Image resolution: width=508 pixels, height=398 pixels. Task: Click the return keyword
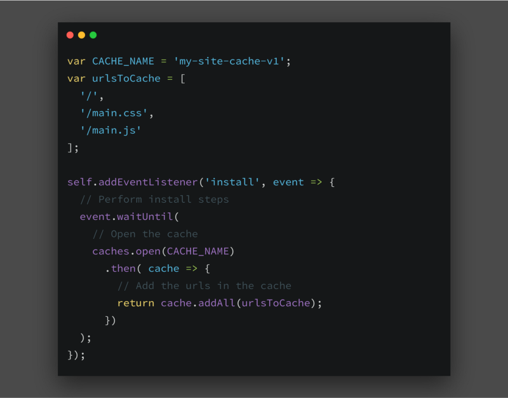pos(136,304)
